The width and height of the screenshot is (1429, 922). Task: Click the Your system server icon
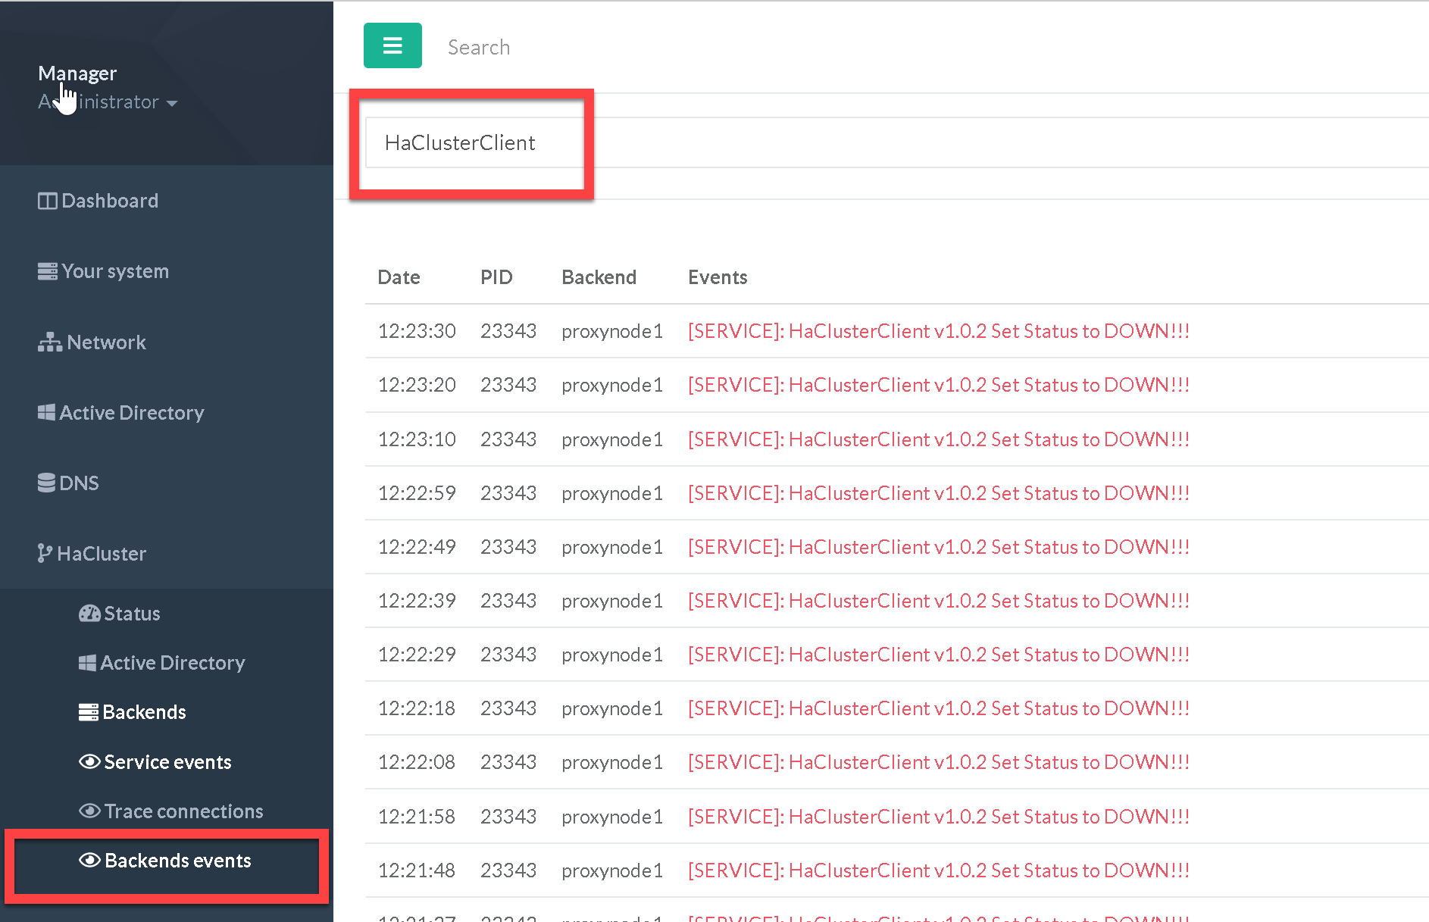[47, 271]
